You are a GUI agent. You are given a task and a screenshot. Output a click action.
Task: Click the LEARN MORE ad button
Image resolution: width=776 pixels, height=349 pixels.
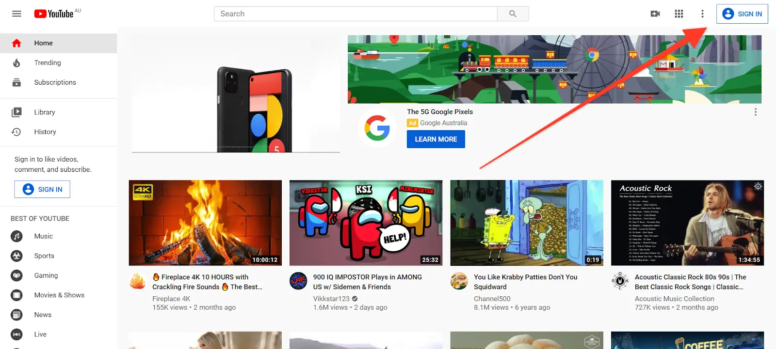pyautogui.click(x=436, y=139)
